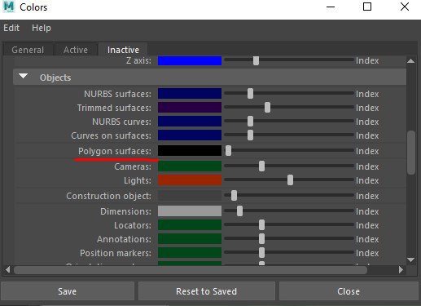Click the NURBS curves slider handle
The image size is (421, 306).
(x=250, y=122)
